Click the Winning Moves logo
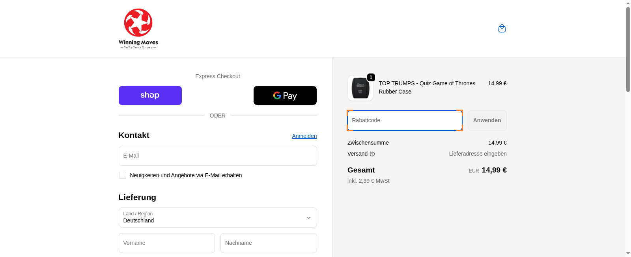 pos(138,28)
